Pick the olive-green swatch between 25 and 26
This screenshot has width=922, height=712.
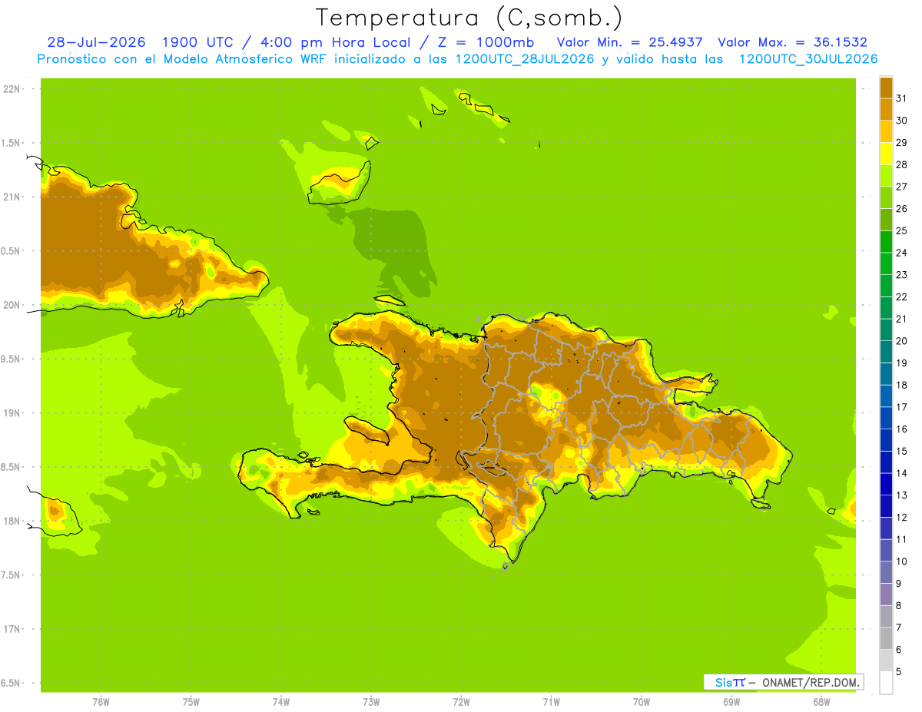pos(886,220)
